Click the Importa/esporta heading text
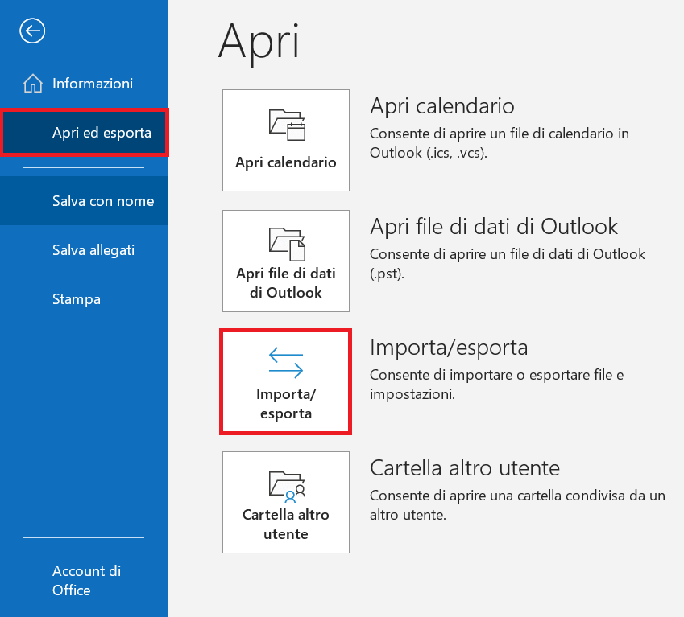The height and width of the screenshot is (617, 684). (x=449, y=348)
